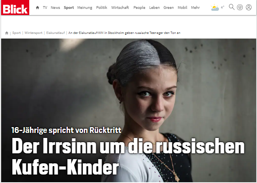Navigate to Wirtschaft section
Viewport: 257px width, 183px height.
pos(120,7)
